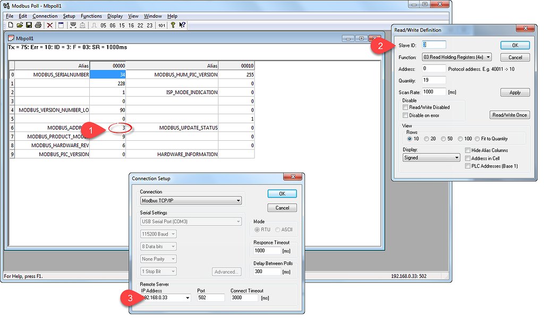Open the Connection type dropdown showing Modbus TCP/IP
Screen dimensions: 544x331
tap(191, 200)
